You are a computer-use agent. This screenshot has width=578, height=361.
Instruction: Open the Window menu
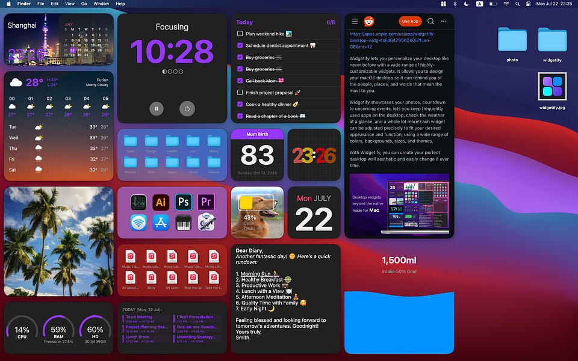[101, 4]
